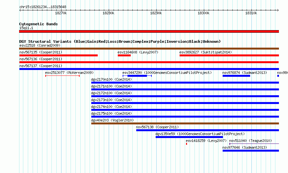Open the dgv40e203 (Vogler2010) label
288x173 pixels.
pyautogui.click(x=112, y=121)
